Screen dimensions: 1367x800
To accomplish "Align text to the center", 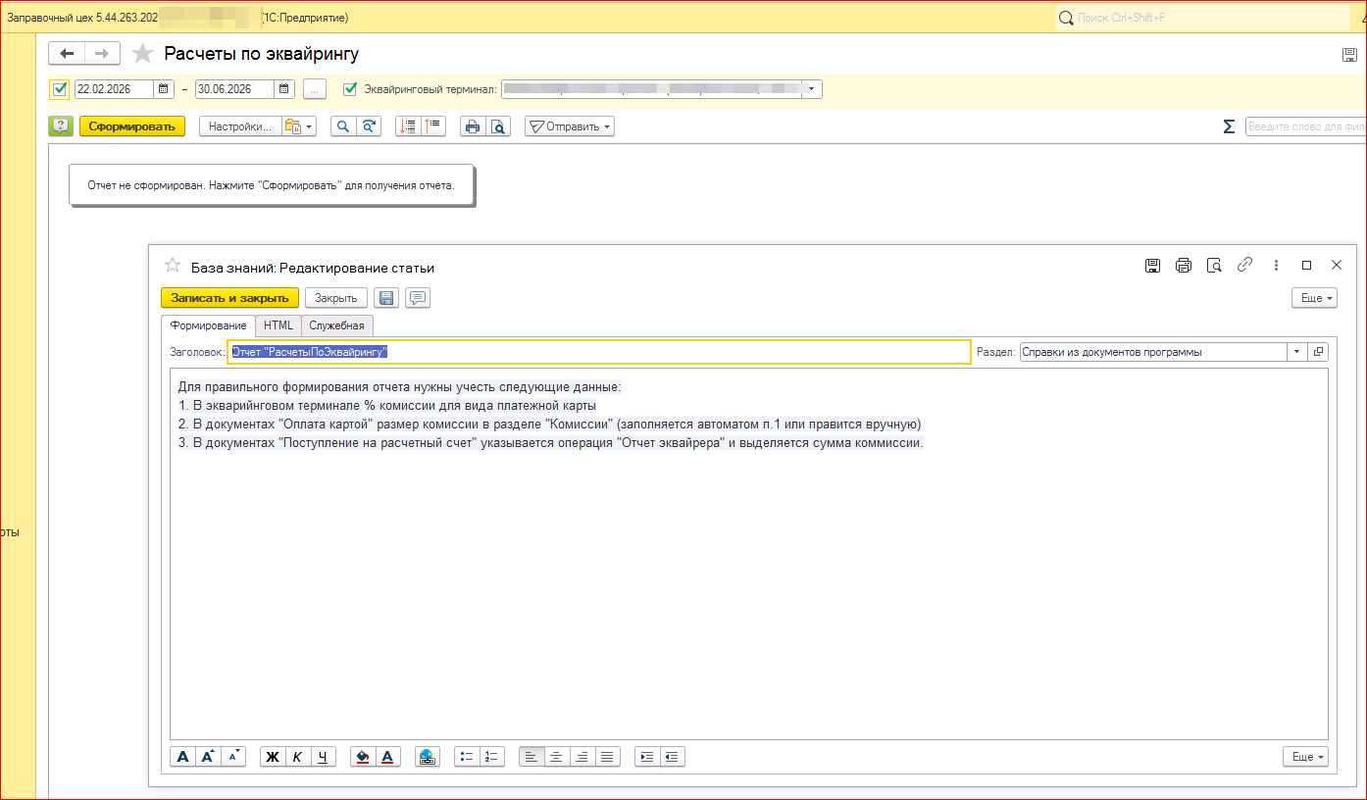I will click(x=557, y=757).
